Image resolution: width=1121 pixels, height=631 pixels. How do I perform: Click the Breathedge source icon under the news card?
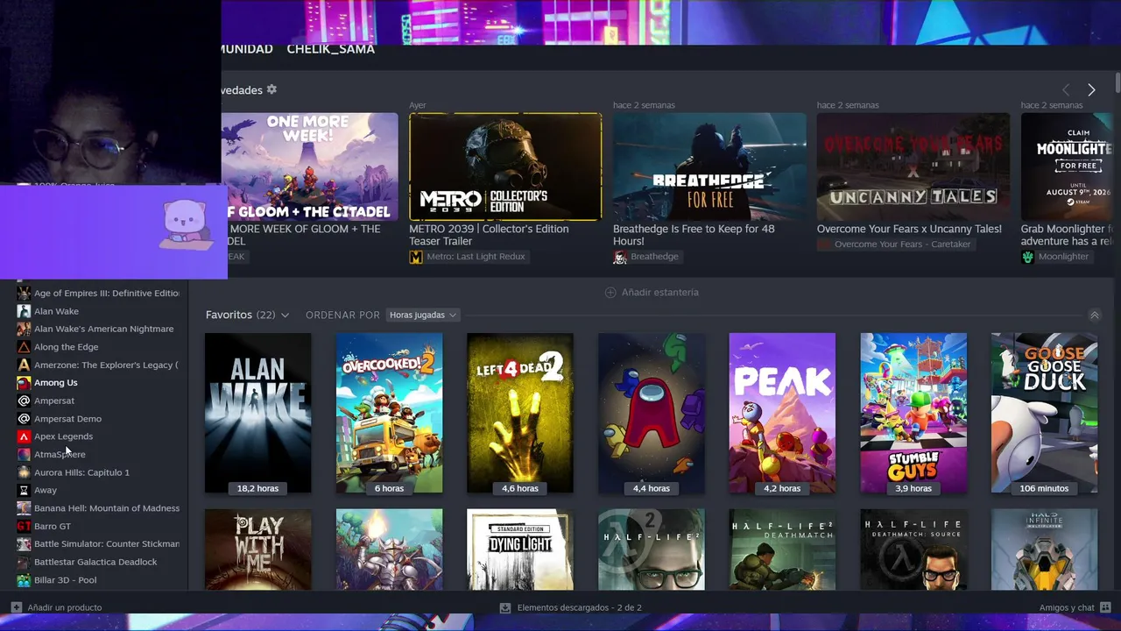pos(620,257)
